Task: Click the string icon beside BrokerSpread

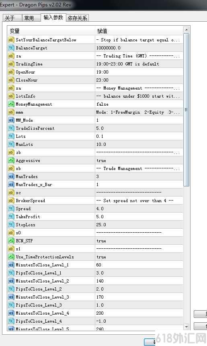Action: (11, 201)
